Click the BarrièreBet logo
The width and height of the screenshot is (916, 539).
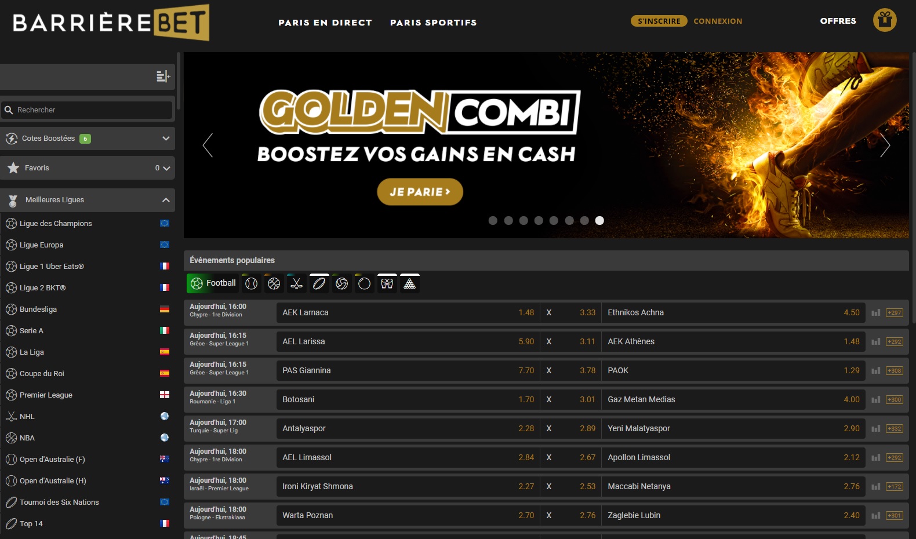(x=111, y=23)
